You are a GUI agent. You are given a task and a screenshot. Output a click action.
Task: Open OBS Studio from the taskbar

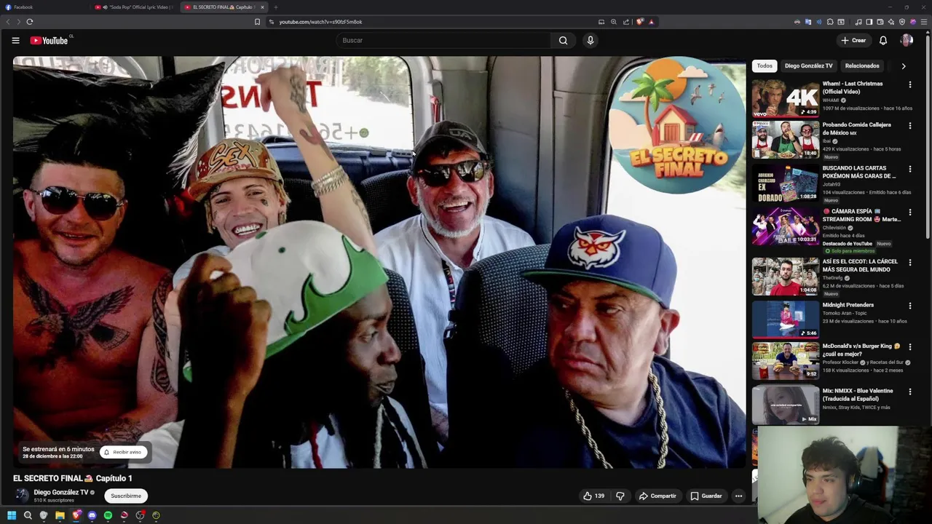[140, 515]
